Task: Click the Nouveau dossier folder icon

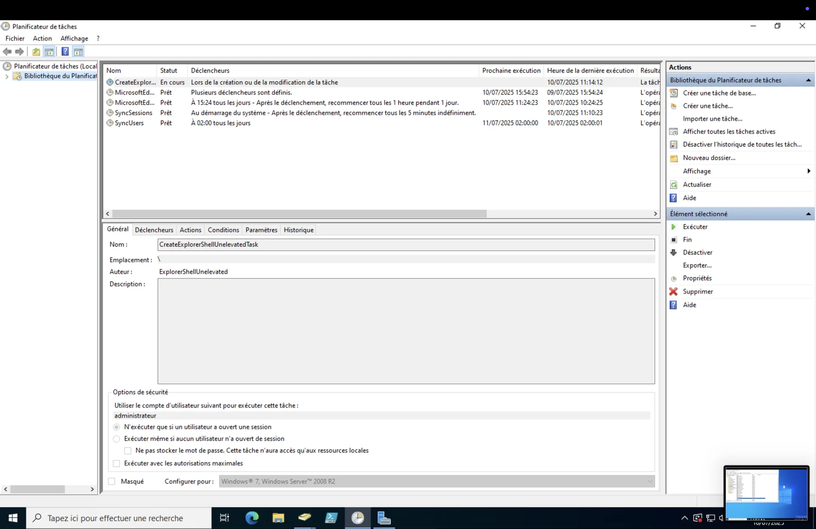Action: click(x=674, y=158)
